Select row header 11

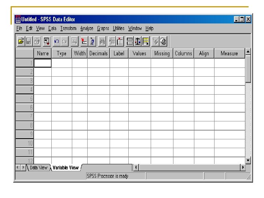[x=25, y=152]
